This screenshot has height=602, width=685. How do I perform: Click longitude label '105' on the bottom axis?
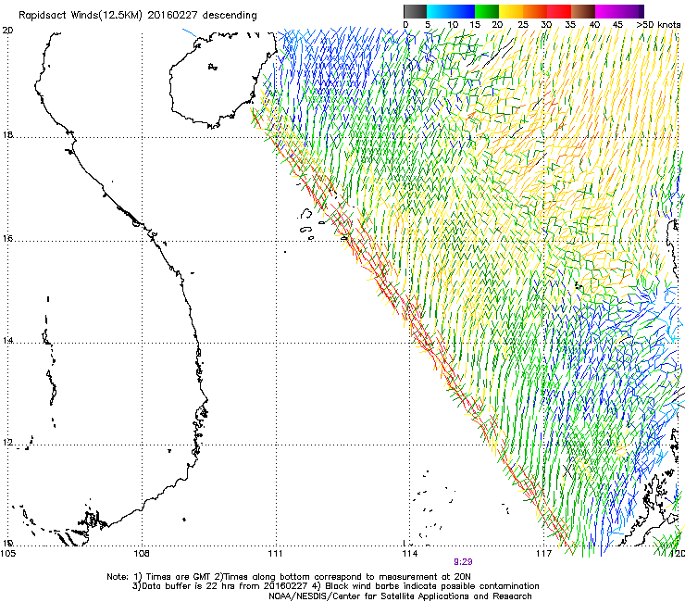coord(8,554)
